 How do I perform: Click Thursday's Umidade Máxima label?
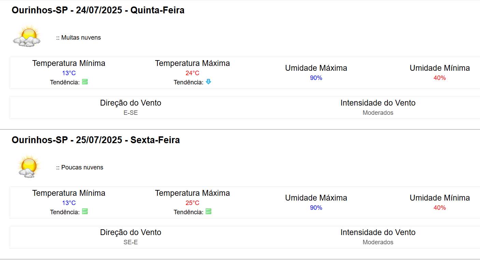[x=316, y=68]
